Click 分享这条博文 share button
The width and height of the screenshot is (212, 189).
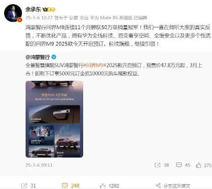(173, 186)
